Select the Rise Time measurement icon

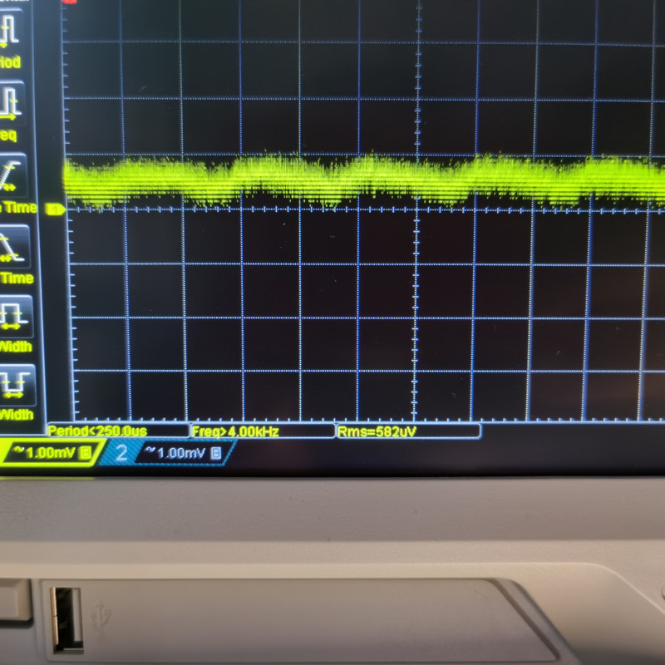click(12, 175)
